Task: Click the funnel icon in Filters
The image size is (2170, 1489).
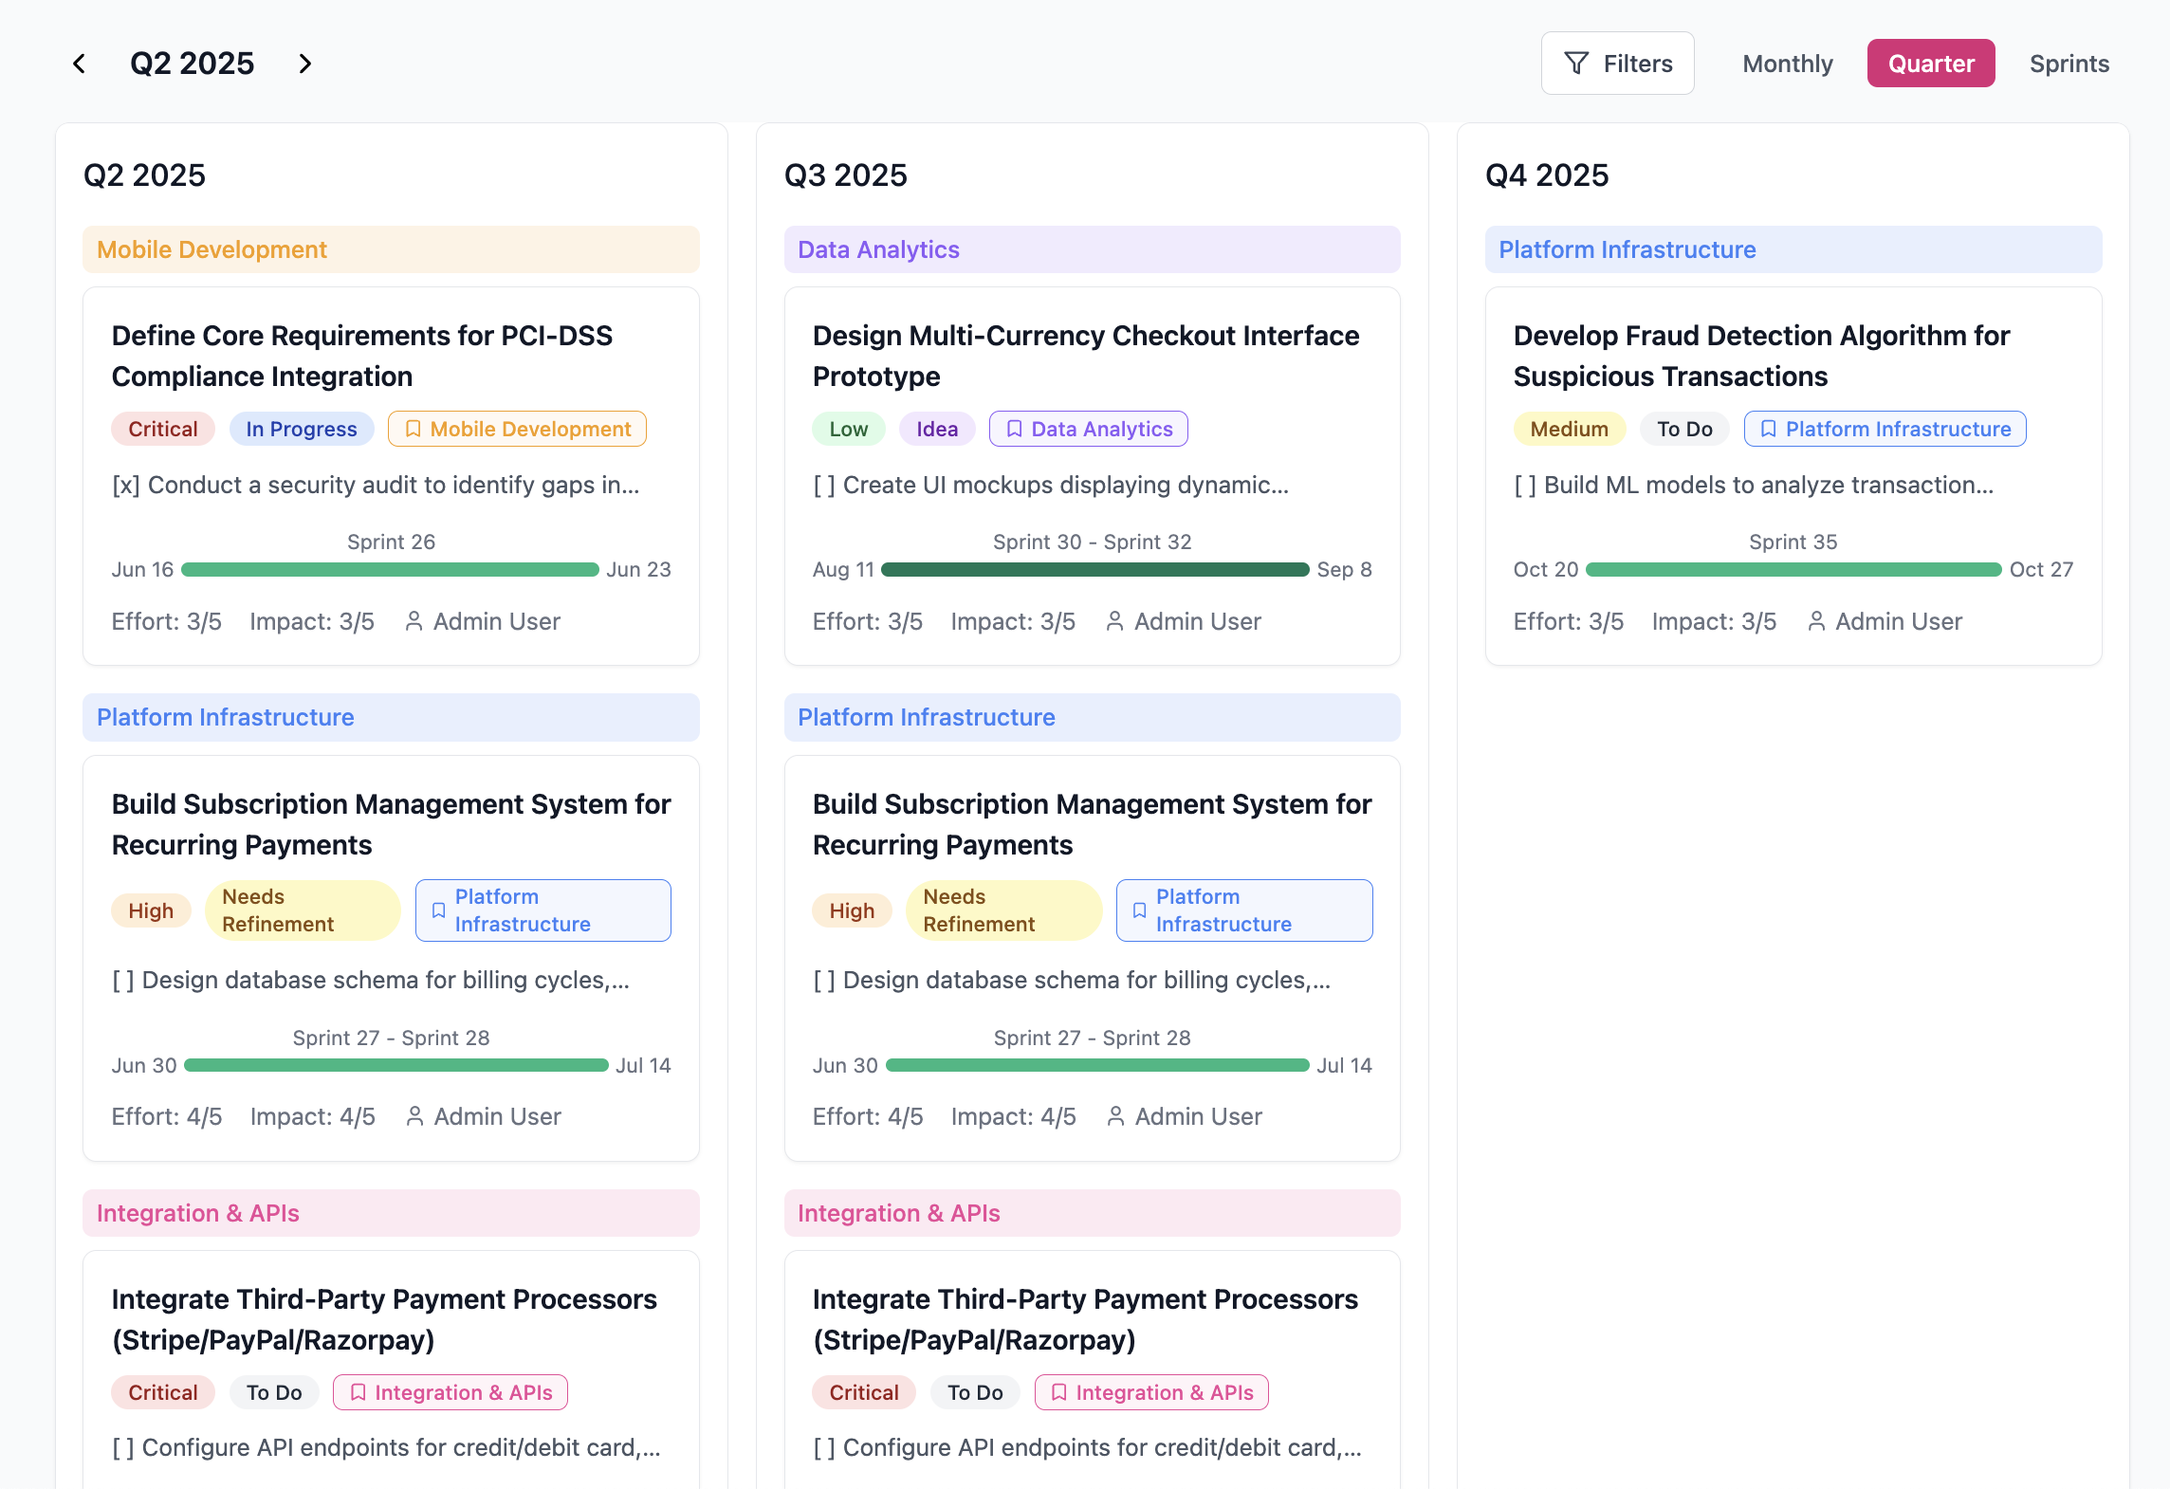Action: (1575, 64)
